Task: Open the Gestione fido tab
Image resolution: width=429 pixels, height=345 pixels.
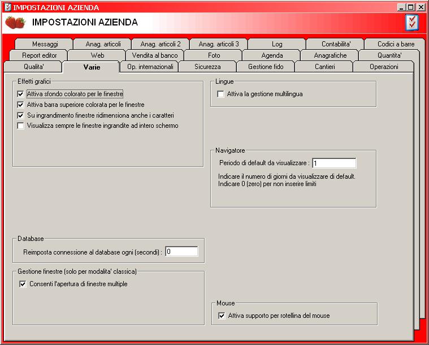Action: point(266,67)
